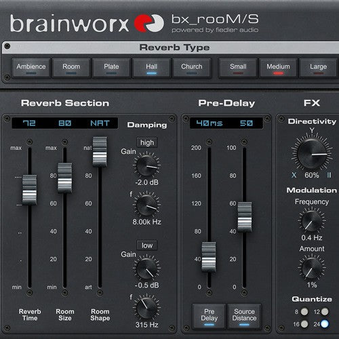The width and height of the screenshot is (339, 339).
Task: Click the 8.00k Hz frequency value
Action: pos(146,222)
